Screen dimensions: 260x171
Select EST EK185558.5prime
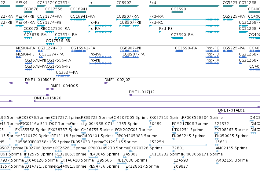(x=32, y=130)
